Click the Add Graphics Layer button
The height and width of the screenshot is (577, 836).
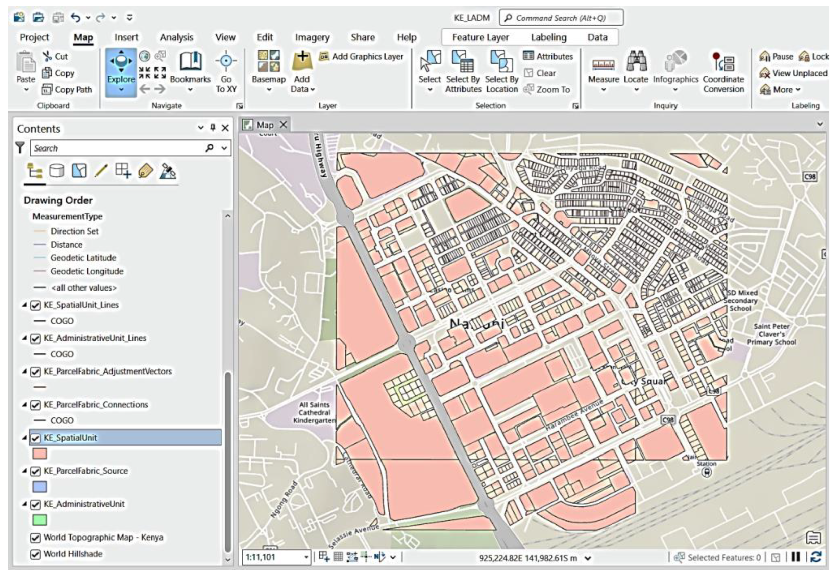pos(361,57)
